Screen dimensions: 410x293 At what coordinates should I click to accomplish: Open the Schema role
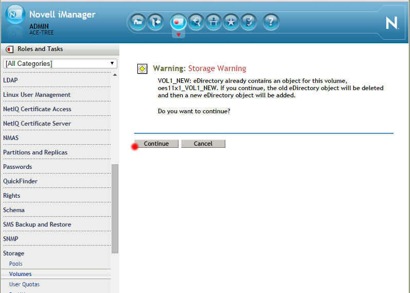(14, 210)
